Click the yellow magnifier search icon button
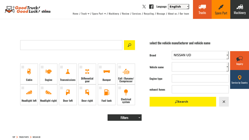The height and width of the screenshot is (140, 249). click(129, 45)
